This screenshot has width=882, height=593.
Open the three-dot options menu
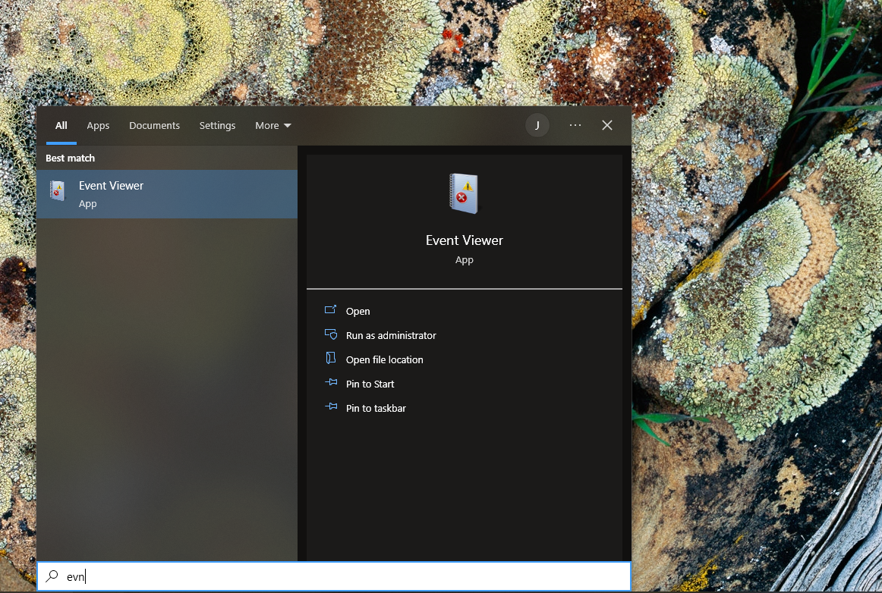click(x=575, y=125)
